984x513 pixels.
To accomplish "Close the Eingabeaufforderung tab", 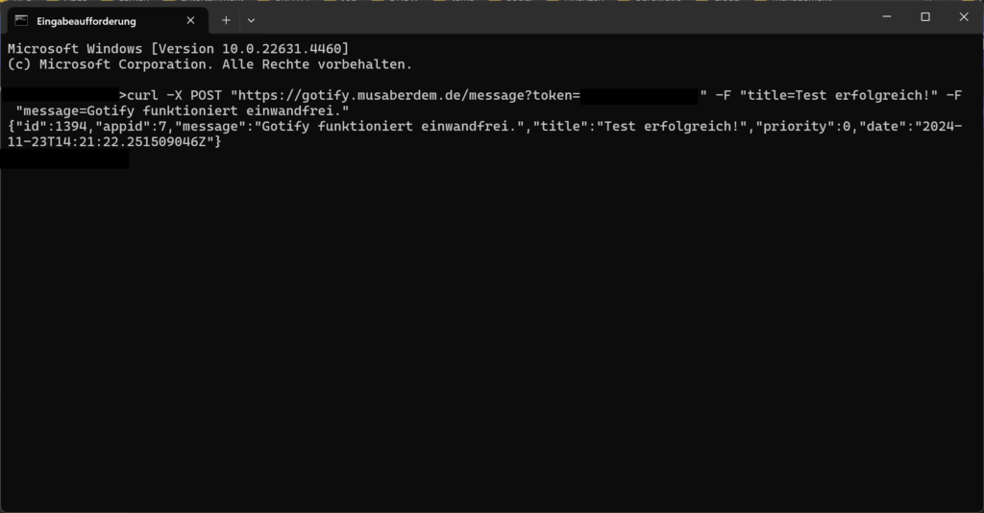I will point(191,20).
